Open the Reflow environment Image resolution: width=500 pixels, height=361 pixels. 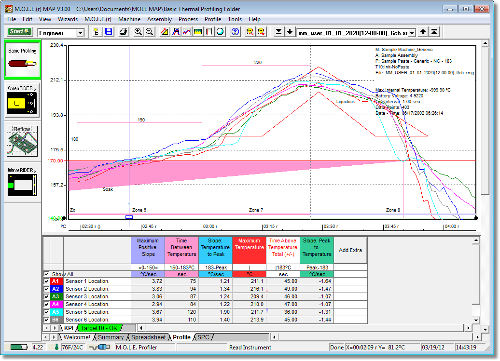pos(22,141)
